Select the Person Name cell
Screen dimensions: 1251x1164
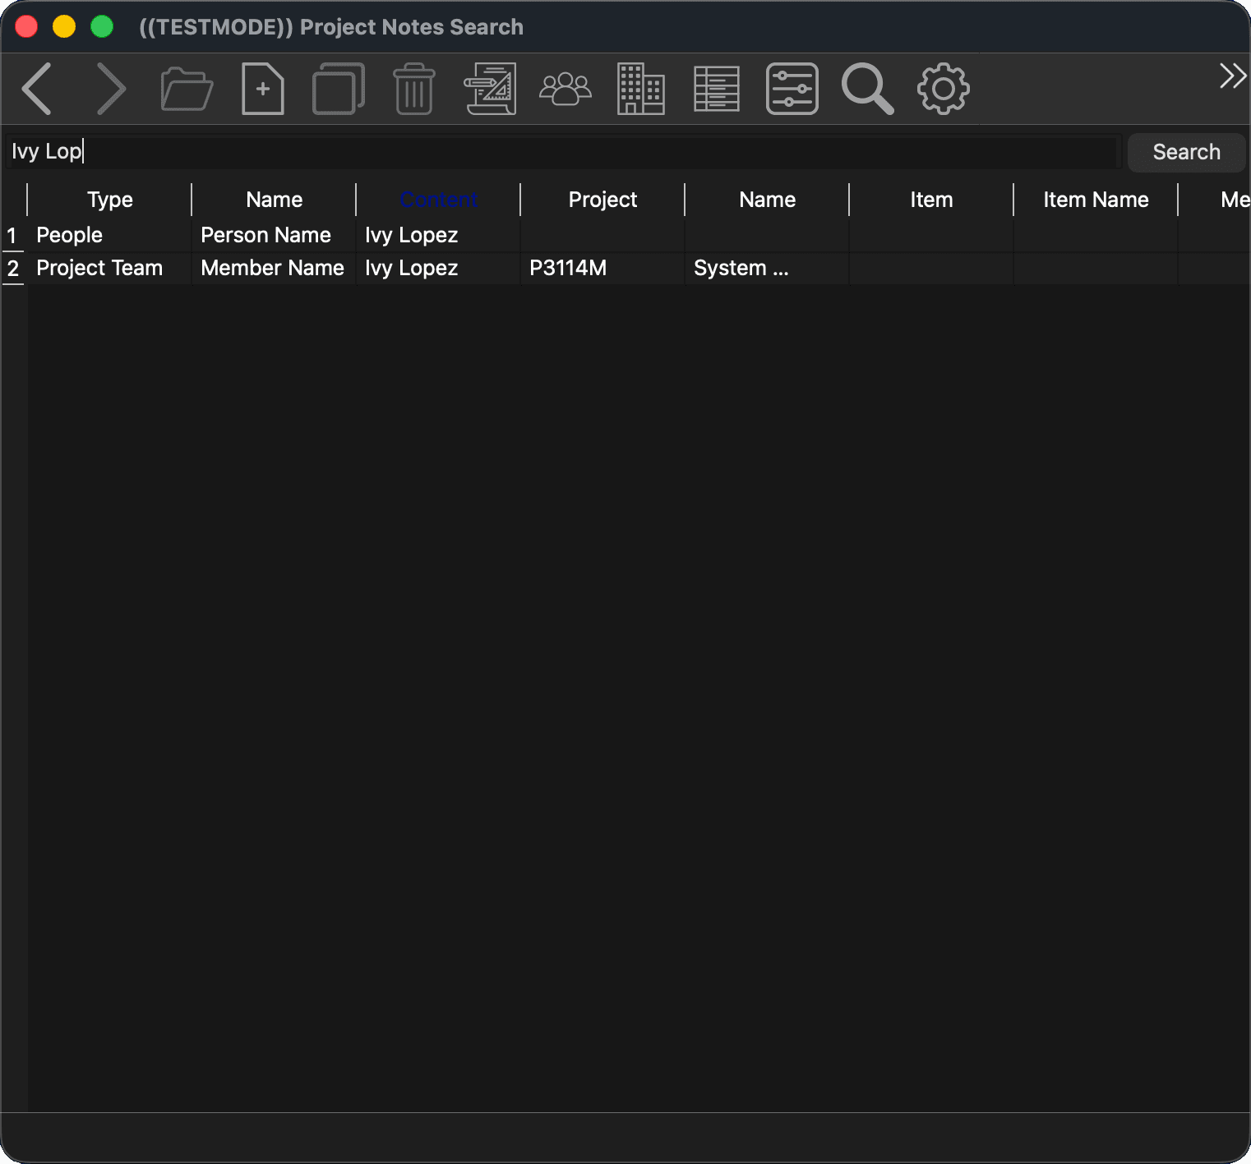(x=274, y=236)
